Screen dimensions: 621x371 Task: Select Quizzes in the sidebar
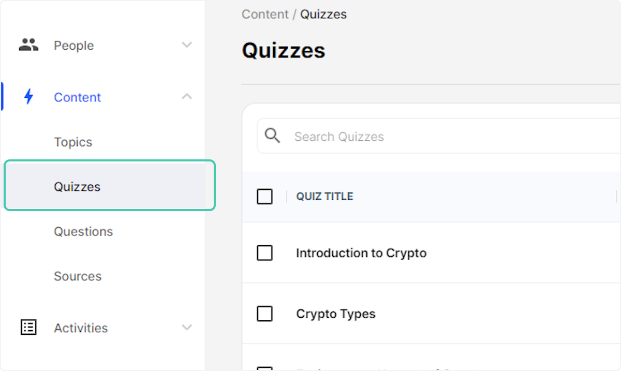pos(77,186)
